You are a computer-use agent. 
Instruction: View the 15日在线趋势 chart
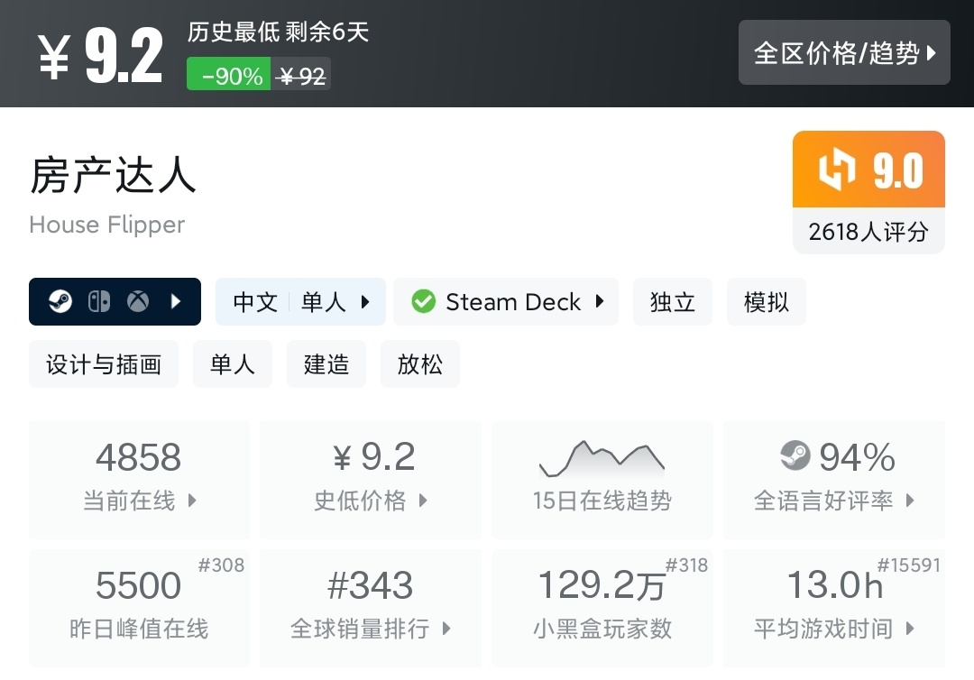[x=602, y=478]
